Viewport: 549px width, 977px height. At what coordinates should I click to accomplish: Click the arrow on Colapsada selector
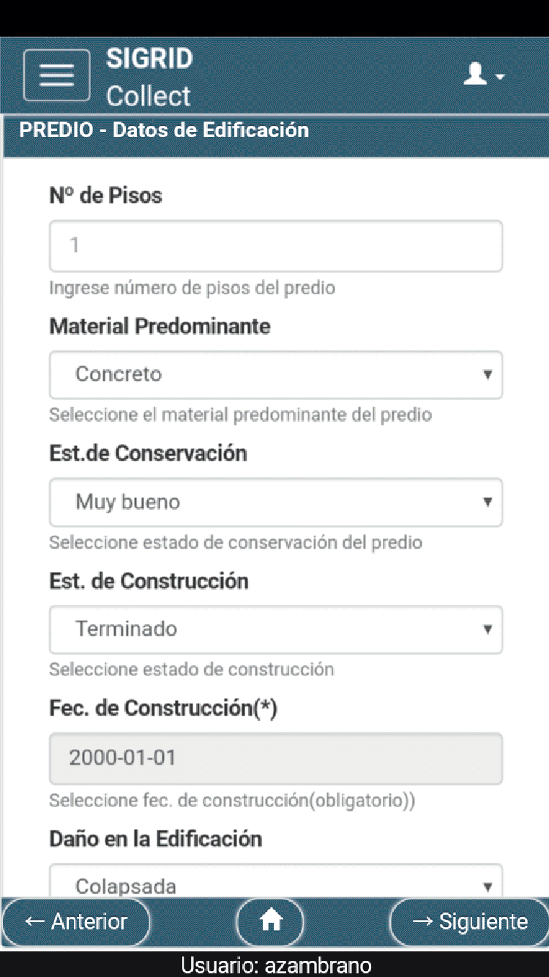pos(488,887)
